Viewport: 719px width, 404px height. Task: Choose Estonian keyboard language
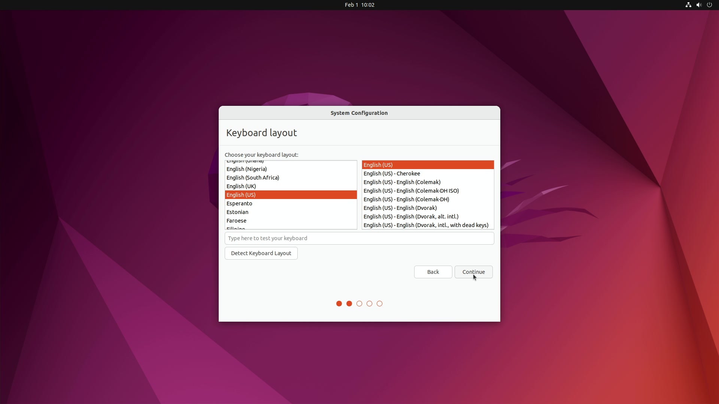pyautogui.click(x=291, y=212)
